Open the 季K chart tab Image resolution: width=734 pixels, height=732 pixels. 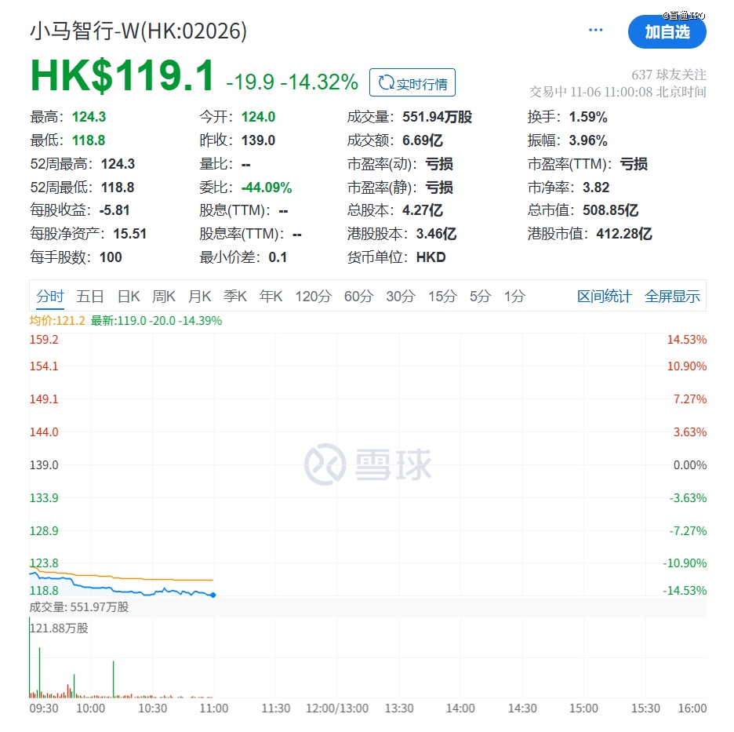click(x=235, y=297)
